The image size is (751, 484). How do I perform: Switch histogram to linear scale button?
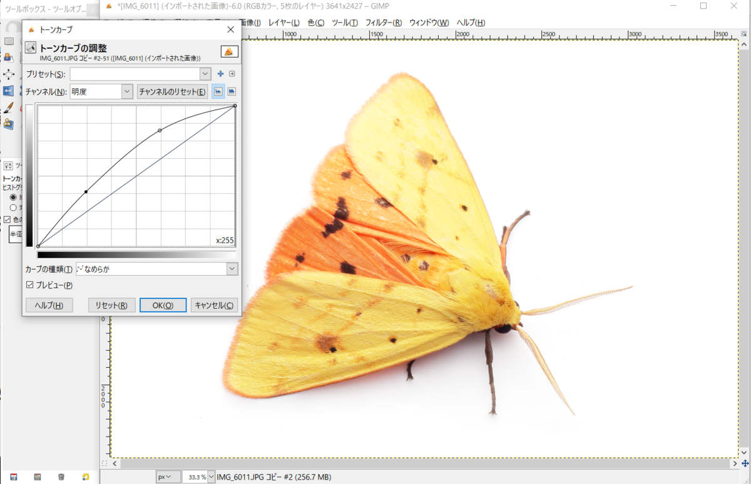pyautogui.click(x=218, y=91)
